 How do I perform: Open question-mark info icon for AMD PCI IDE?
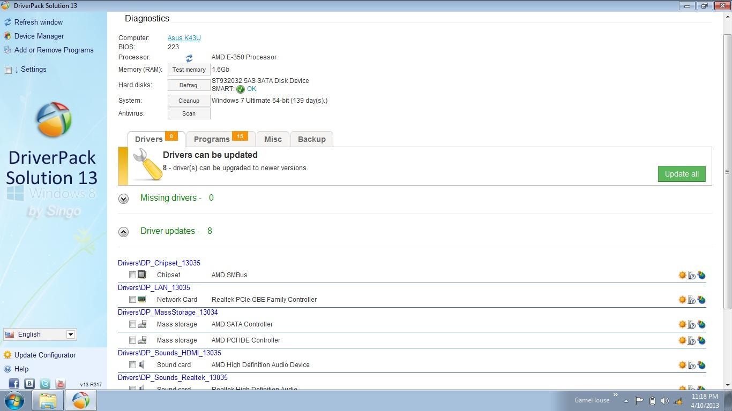(x=692, y=340)
